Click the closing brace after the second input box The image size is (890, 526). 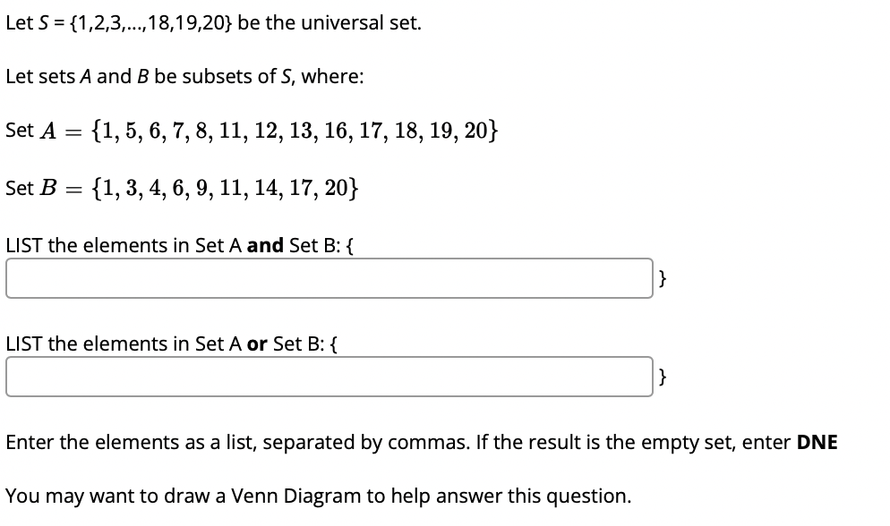(x=663, y=377)
